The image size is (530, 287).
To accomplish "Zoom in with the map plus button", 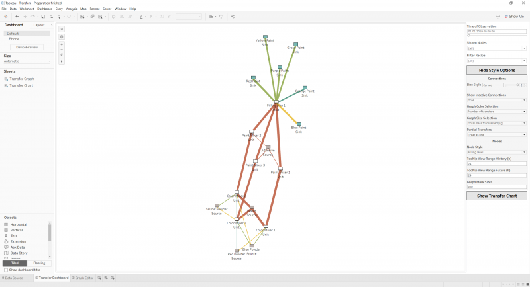I will [62, 44].
